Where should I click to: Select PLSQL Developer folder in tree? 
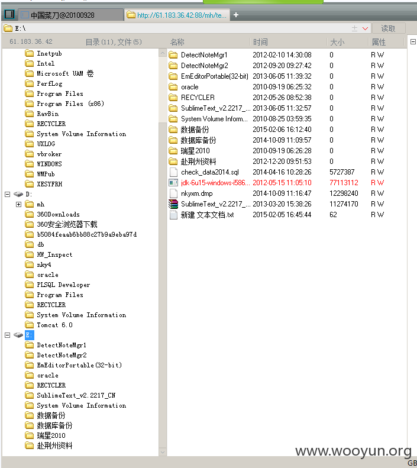pyautogui.click(x=63, y=285)
